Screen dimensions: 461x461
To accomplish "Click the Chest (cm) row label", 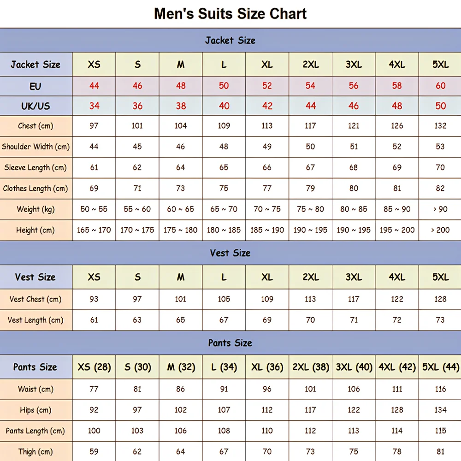I will coord(35,126).
